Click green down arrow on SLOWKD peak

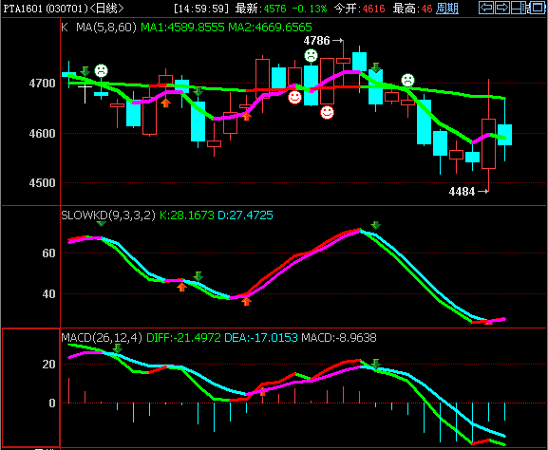pyautogui.click(x=376, y=225)
